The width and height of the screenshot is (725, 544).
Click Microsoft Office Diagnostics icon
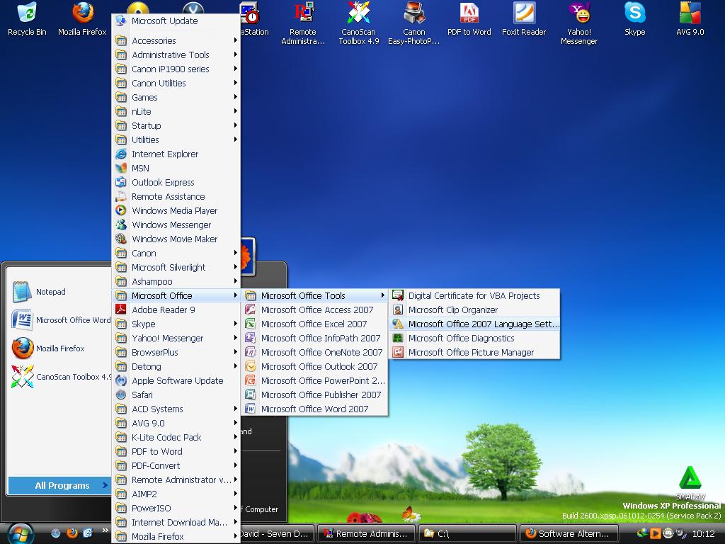point(398,338)
